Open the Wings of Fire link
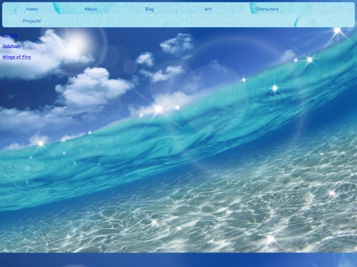The width and height of the screenshot is (357, 267). coord(17,57)
